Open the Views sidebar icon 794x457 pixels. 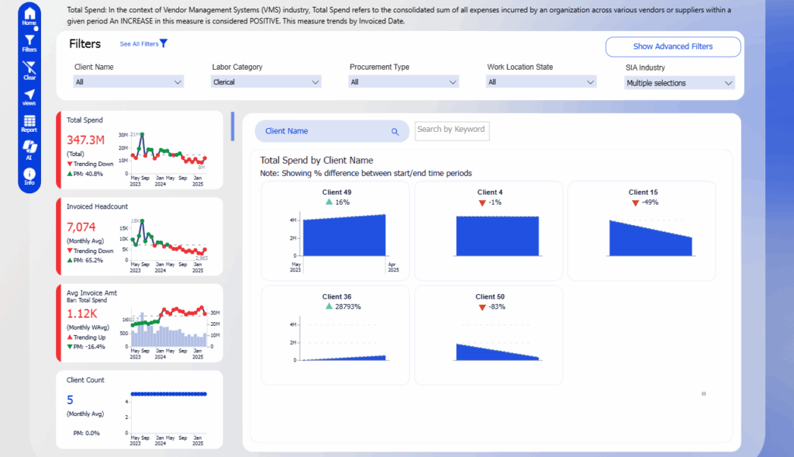pyautogui.click(x=29, y=96)
